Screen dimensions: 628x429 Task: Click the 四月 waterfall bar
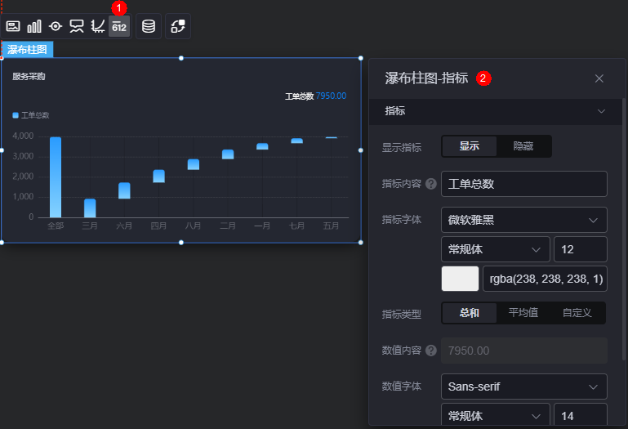coord(158,177)
